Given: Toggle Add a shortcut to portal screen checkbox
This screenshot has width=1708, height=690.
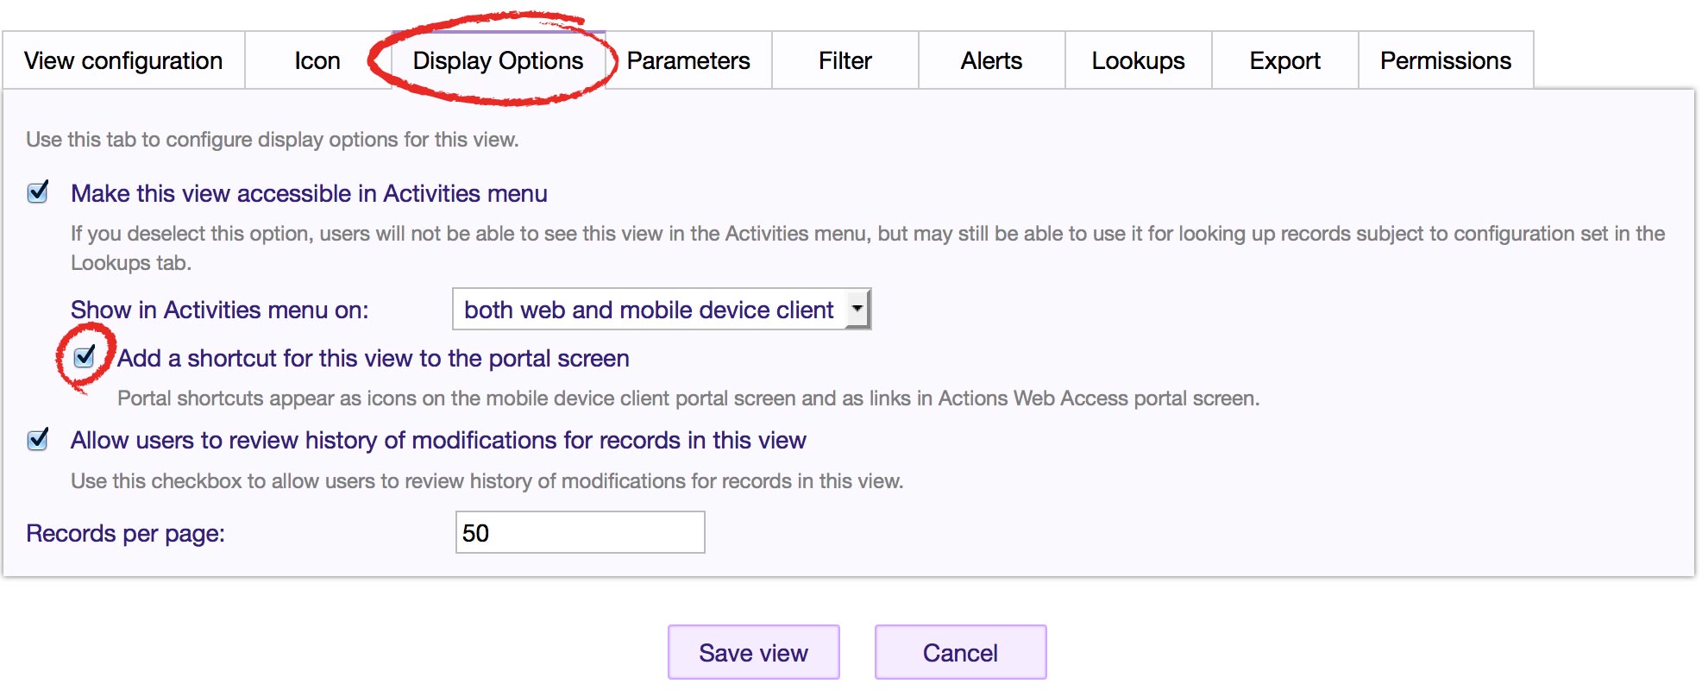Looking at the screenshot, I should (85, 356).
